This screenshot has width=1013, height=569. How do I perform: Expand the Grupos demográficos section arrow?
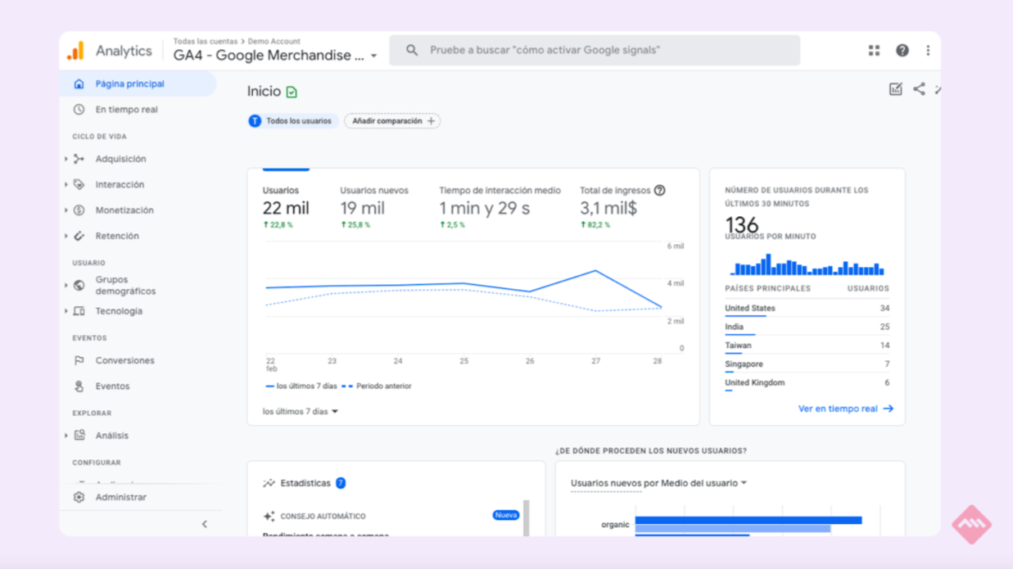(66, 285)
